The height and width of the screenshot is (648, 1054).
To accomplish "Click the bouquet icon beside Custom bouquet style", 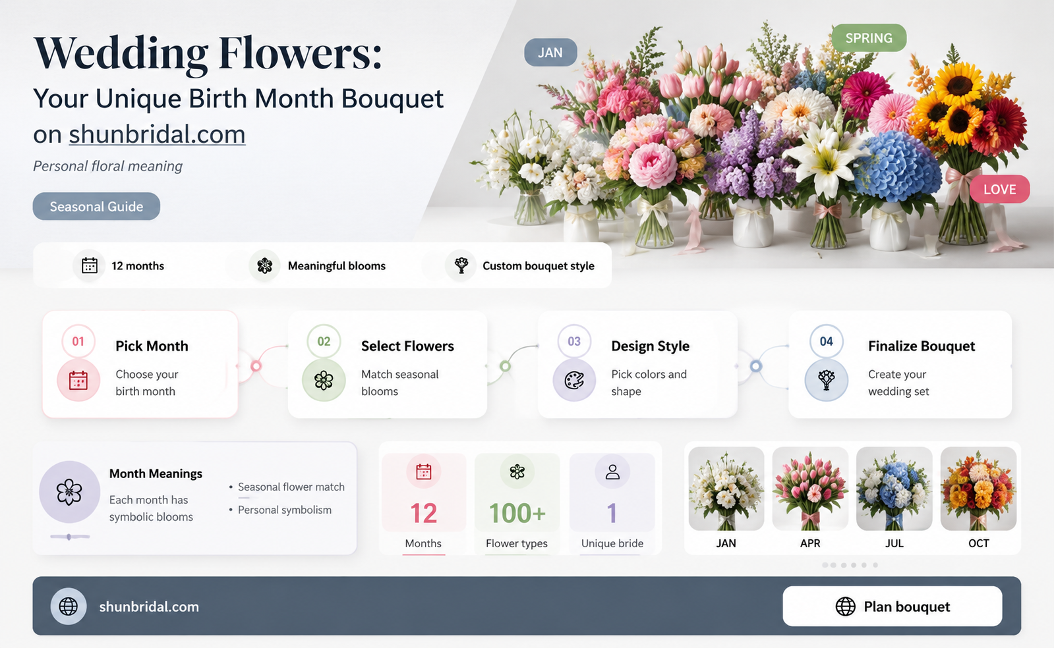I will pos(461,265).
